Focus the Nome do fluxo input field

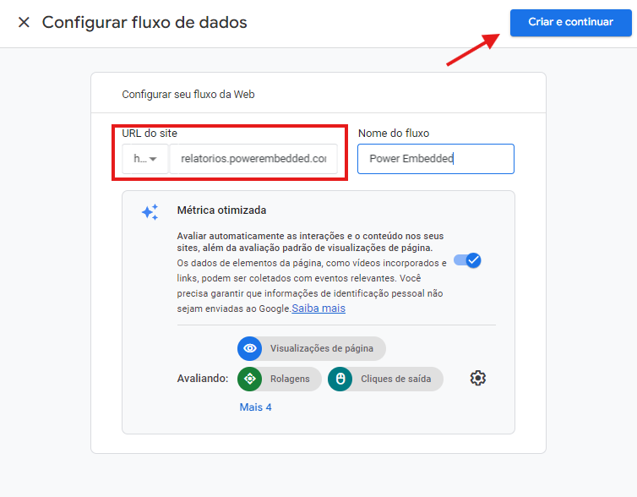pyautogui.click(x=435, y=159)
